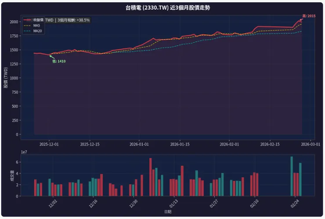Screen dimensions: 325x219
Task: Click the 2 tick on volume axis
Action: coord(17,185)
